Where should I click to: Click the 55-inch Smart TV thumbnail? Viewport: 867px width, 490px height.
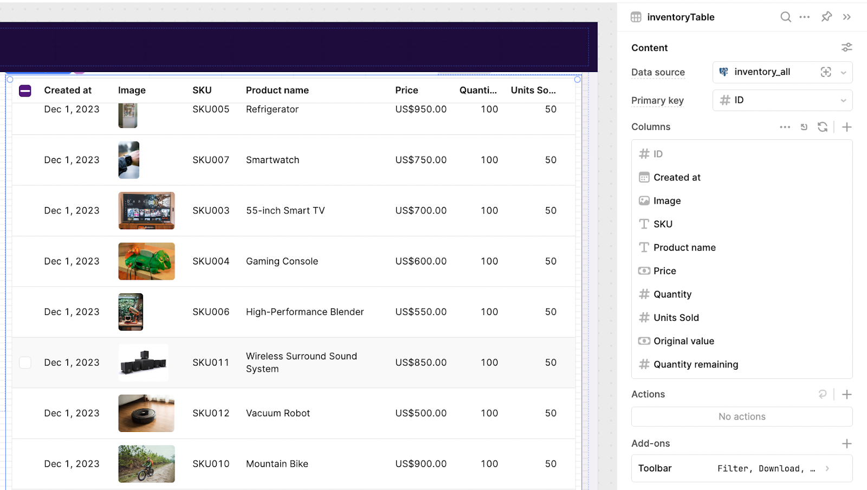146,211
